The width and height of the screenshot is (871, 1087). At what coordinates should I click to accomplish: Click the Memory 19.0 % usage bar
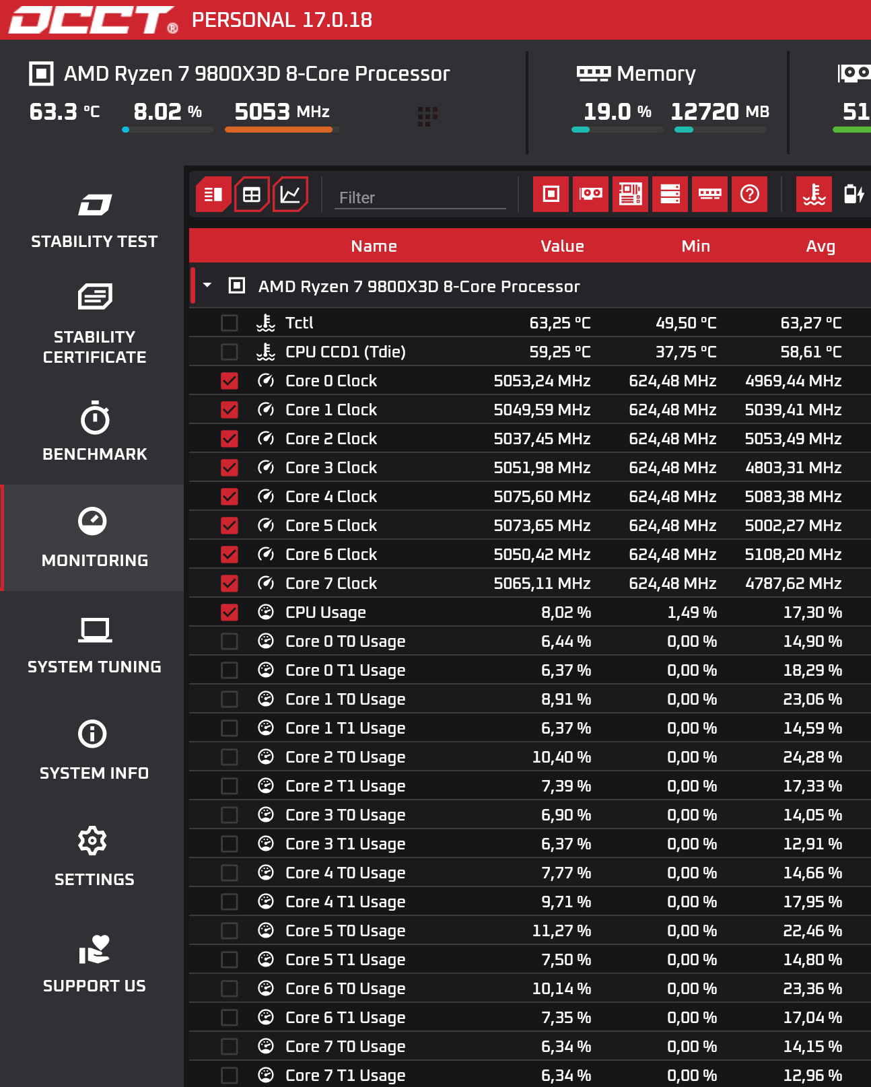click(617, 129)
